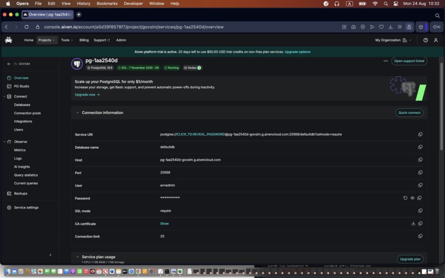Copy the Port value
This screenshot has width=445, height=278.
click(x=420, y=173)
